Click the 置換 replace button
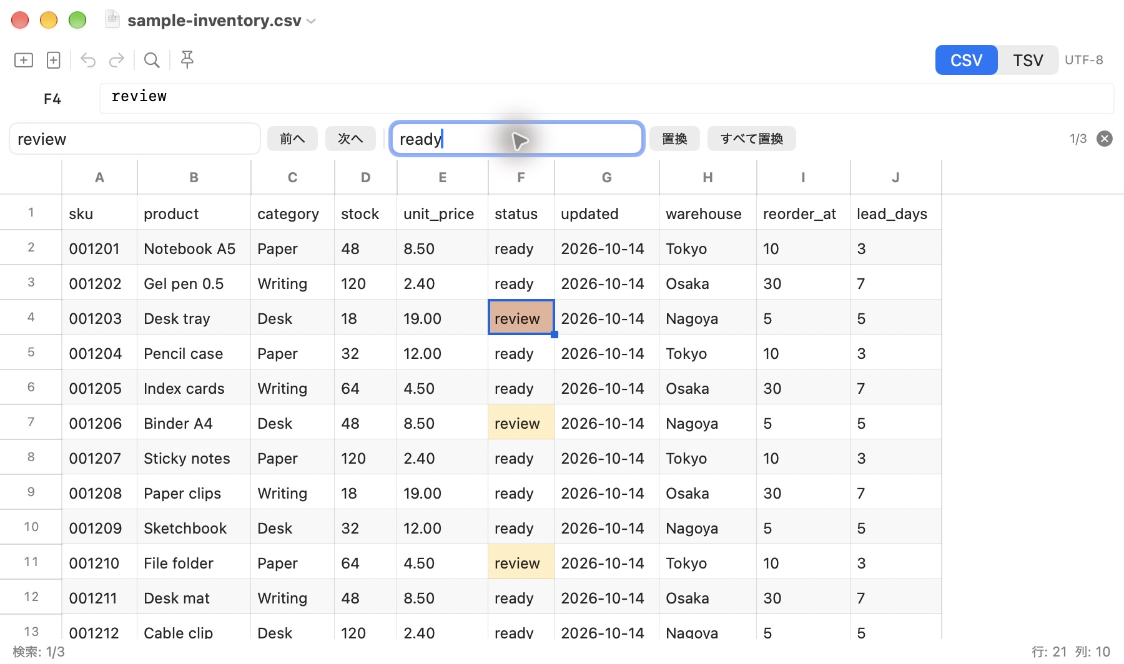The image size is (1124, 664). click(x=674, y=139)
